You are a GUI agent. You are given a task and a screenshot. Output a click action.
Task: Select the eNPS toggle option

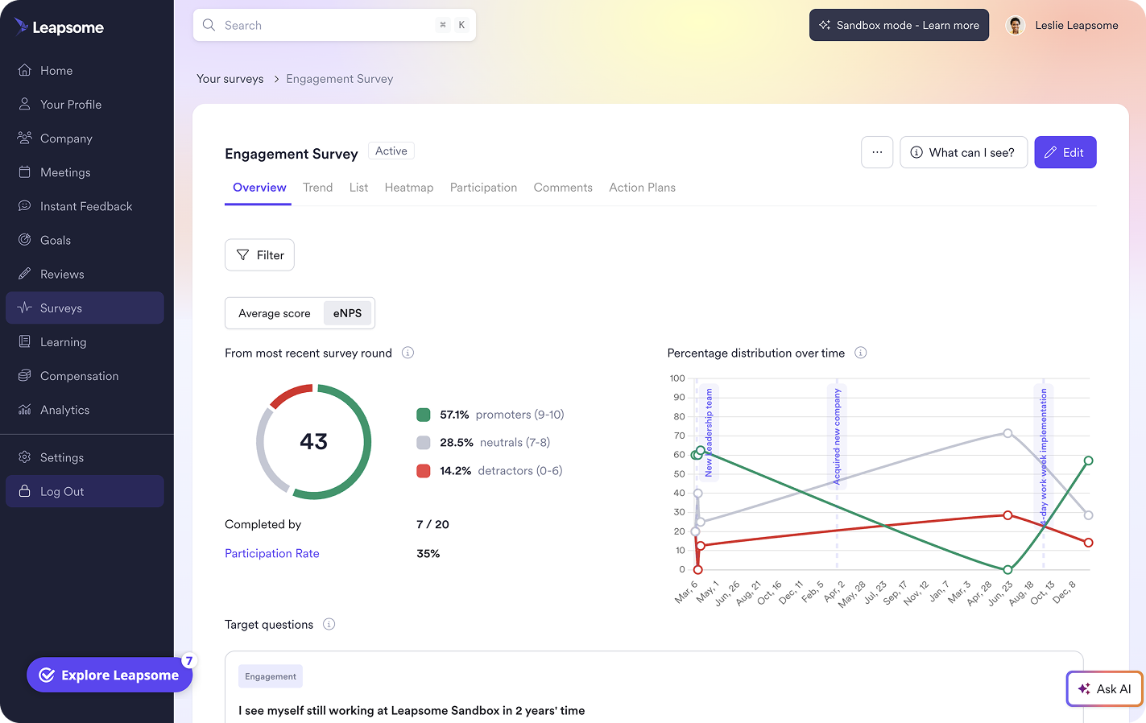347,313
